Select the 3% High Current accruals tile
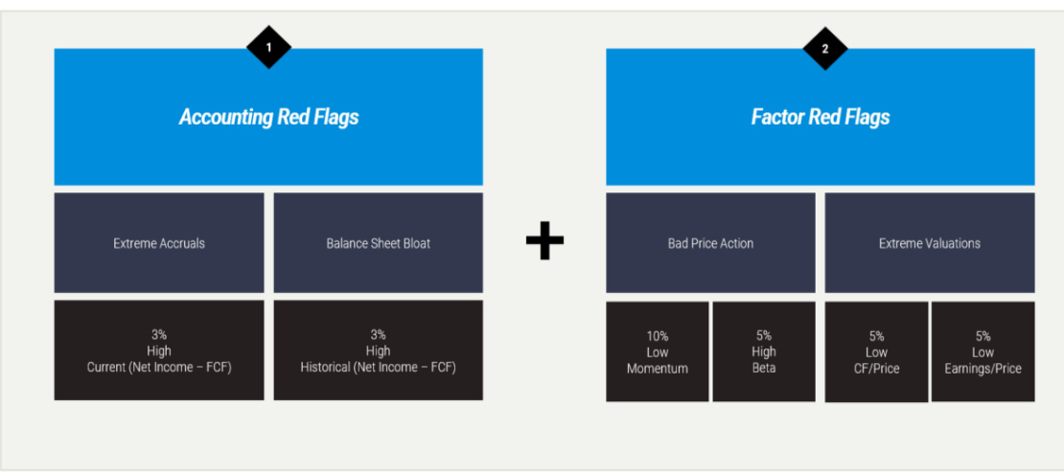 (159, 350)
